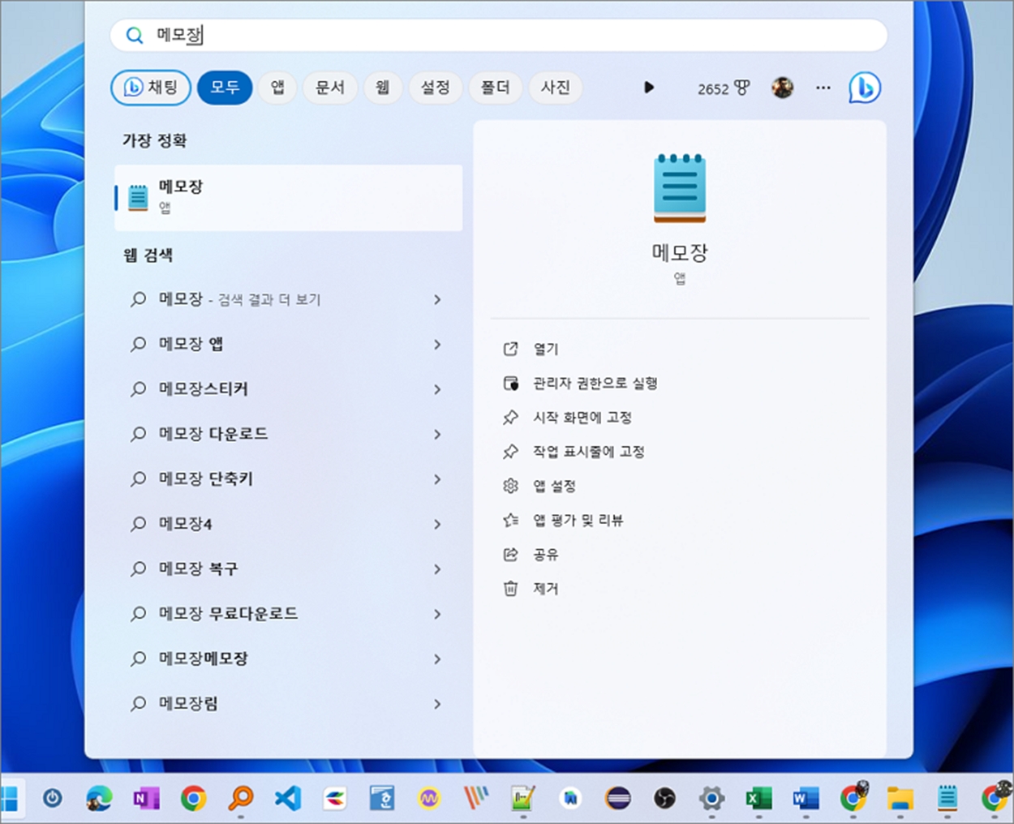Launch Visual Studio Code from taskbar

click(287, 799)
